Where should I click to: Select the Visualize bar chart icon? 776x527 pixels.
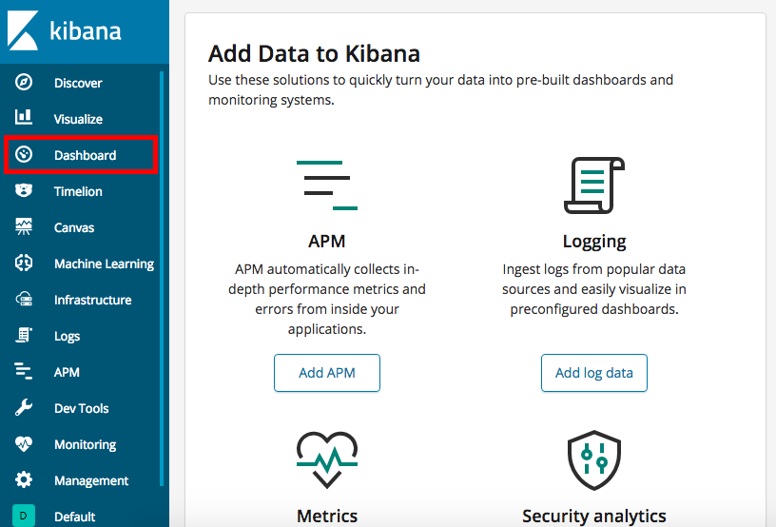pyautogui.click(x=23, y=118)
